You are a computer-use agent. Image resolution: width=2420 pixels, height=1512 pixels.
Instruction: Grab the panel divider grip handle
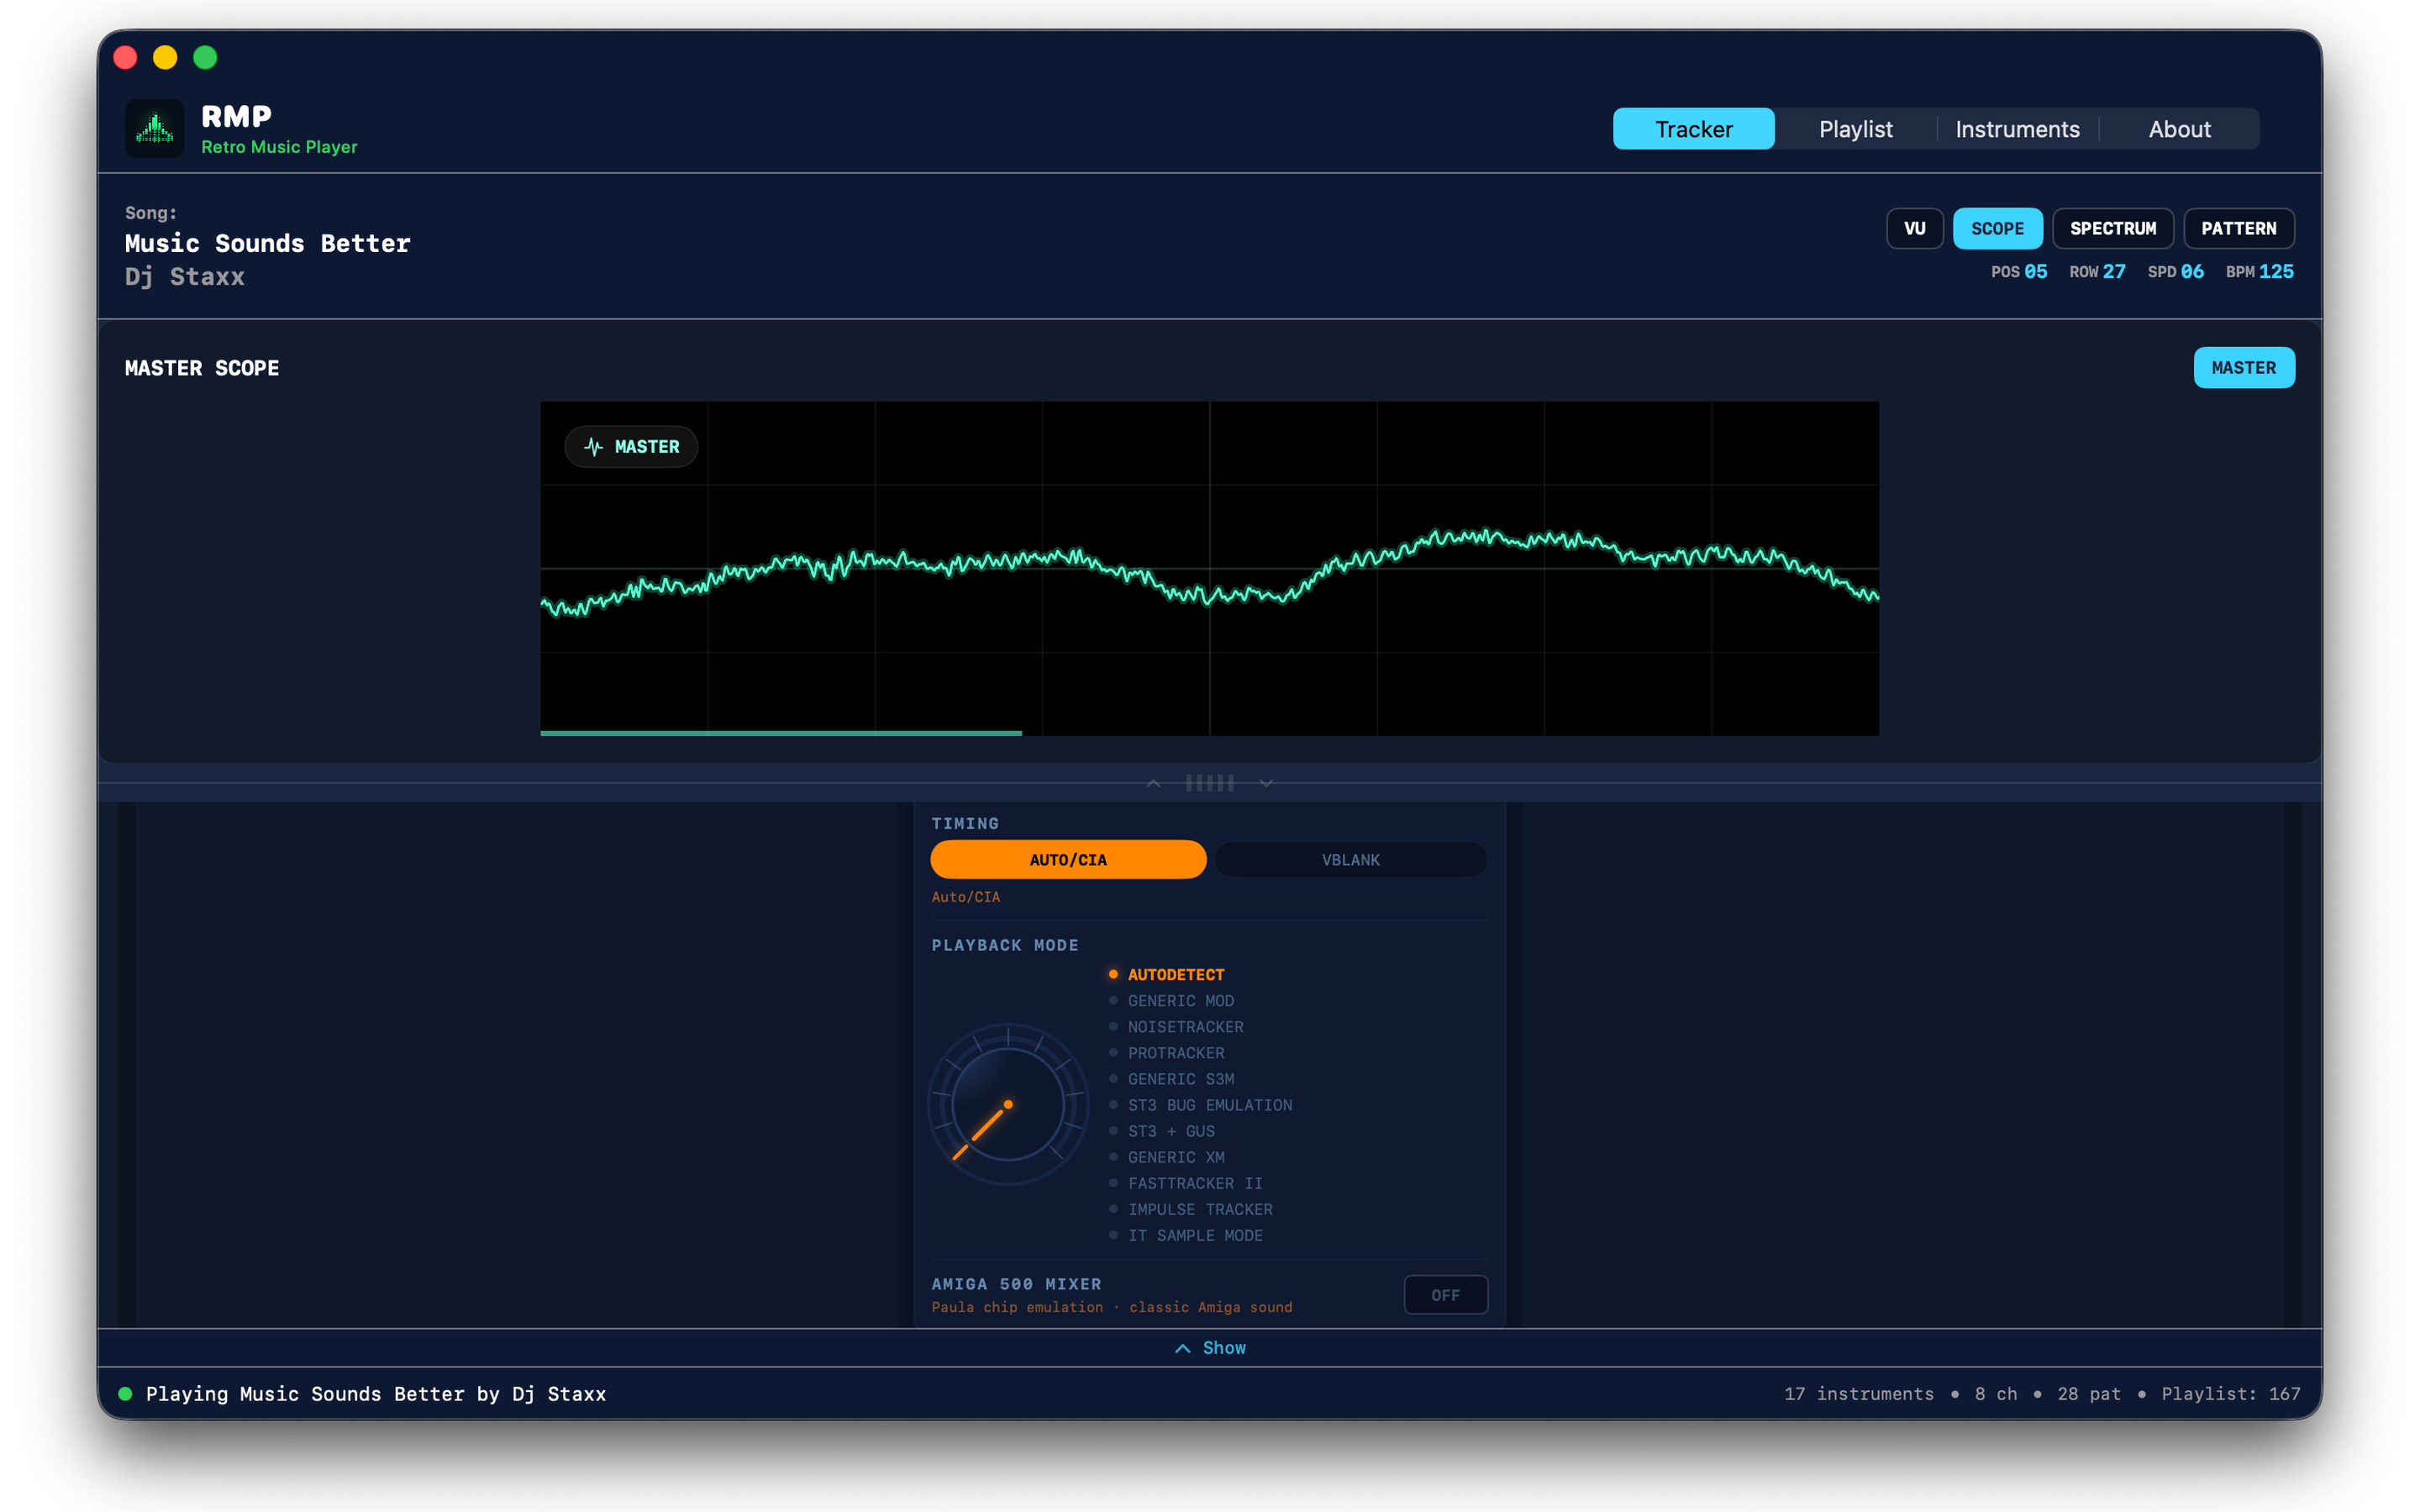coord(1209,783)
